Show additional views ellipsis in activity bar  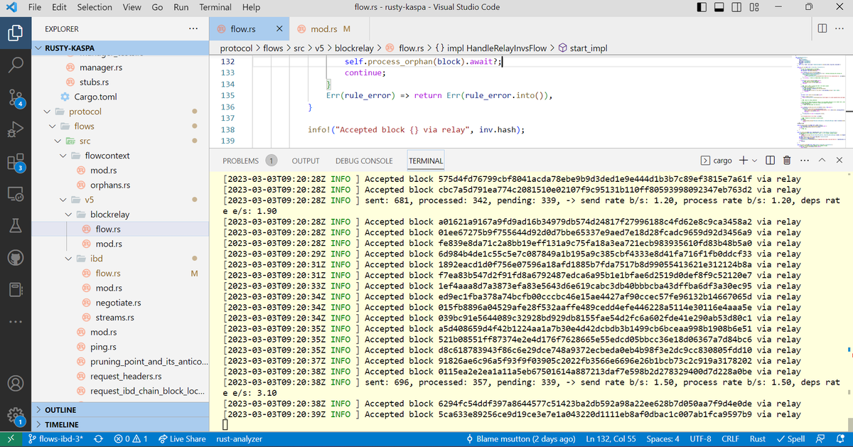tap(16, 322)
